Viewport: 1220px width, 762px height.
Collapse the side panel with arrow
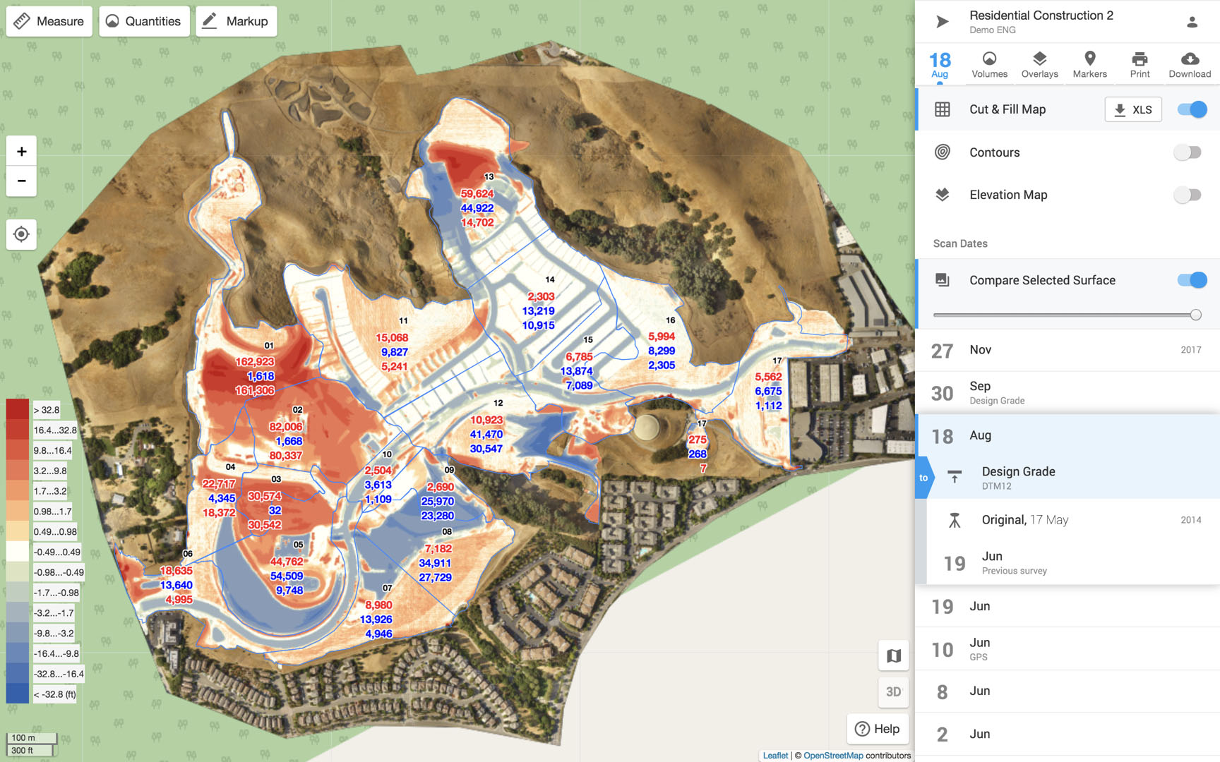pyautogui.click(x=942, y=22)
